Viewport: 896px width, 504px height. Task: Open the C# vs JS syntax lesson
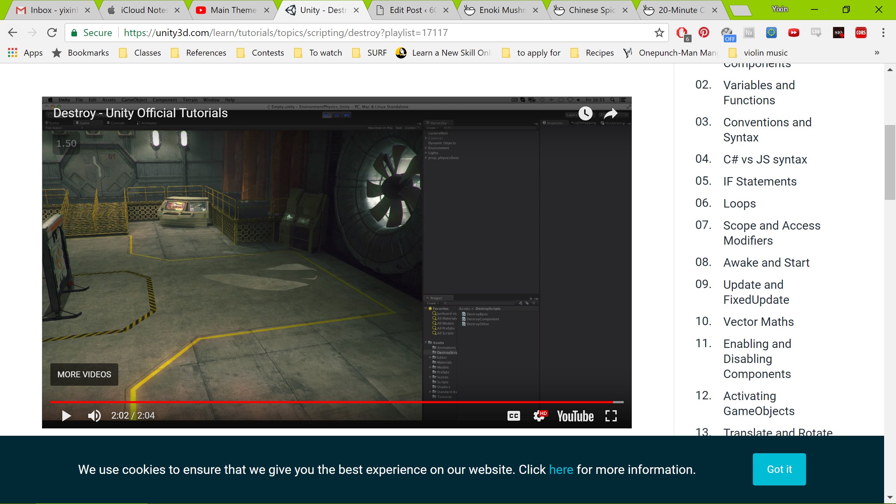pyautogui.click(x=765, y=160)
